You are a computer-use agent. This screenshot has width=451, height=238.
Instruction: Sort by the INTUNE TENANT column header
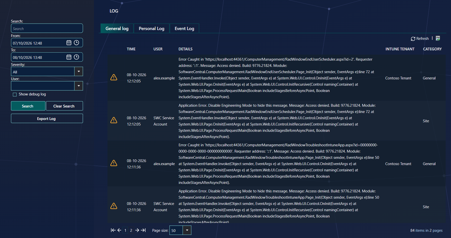[400, 49]
